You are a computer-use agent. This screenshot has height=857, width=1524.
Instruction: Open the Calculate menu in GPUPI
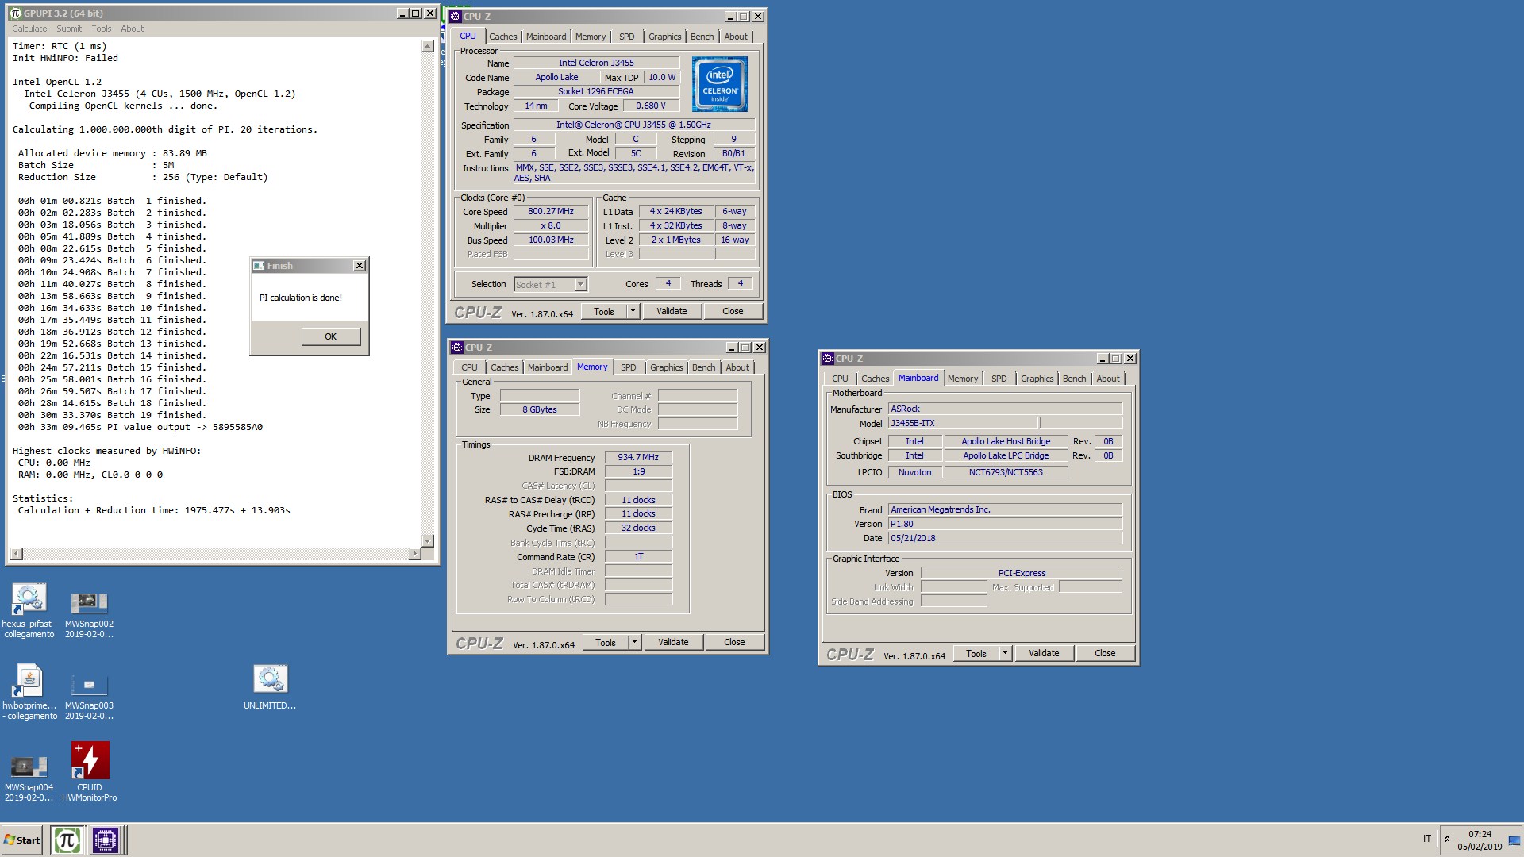29,29
